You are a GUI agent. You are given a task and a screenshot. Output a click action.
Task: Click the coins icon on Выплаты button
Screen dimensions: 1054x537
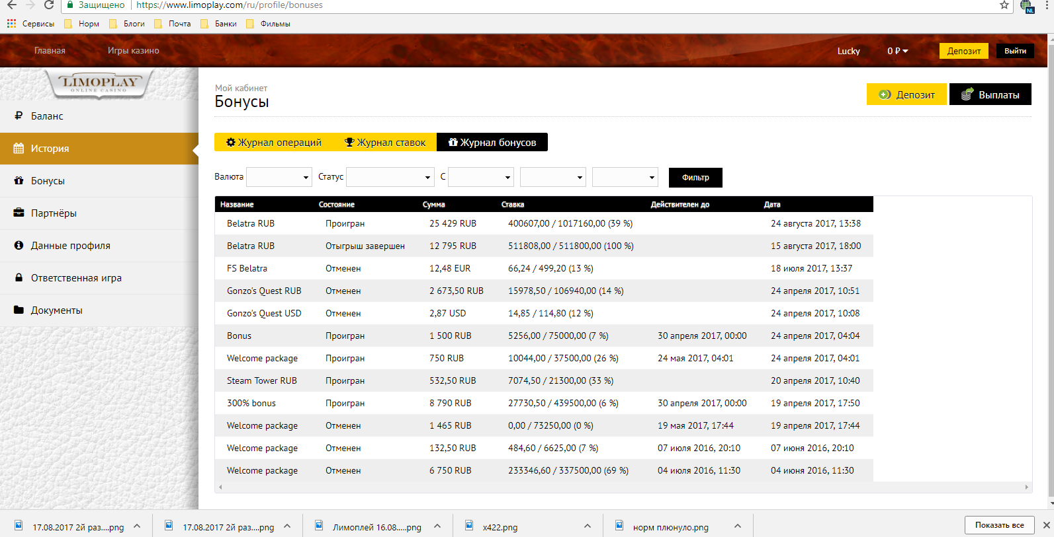coord(967,94)
